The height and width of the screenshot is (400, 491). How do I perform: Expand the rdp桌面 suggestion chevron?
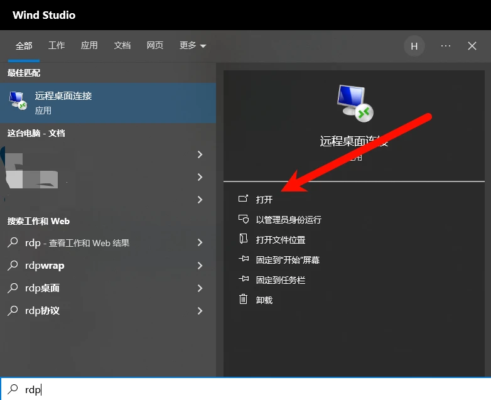200,288
